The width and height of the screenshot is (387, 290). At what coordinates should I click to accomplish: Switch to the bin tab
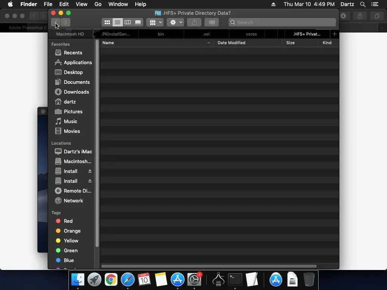click(x=161, y=34)
